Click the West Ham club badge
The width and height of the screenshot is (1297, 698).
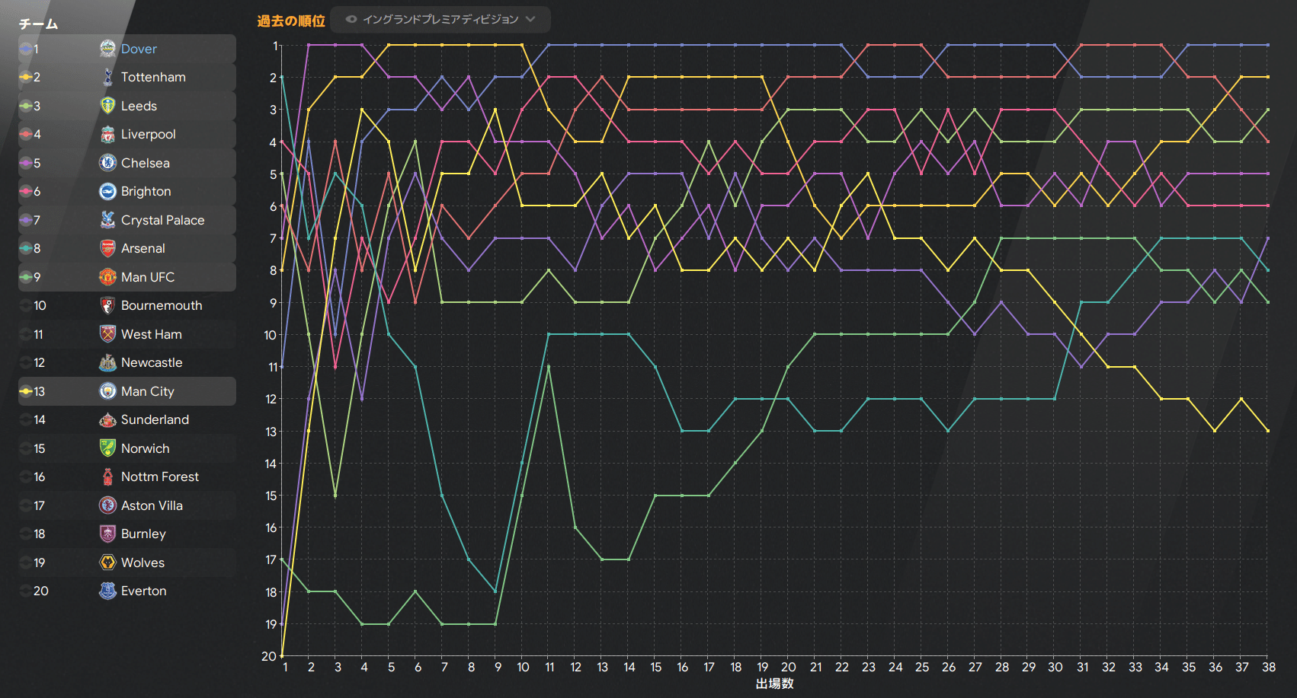(x=107, y=334)
